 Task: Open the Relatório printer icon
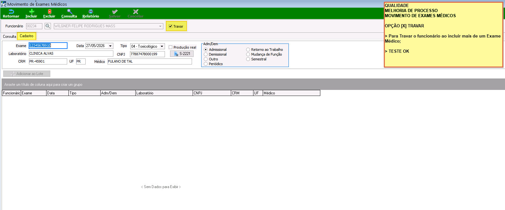91,12
